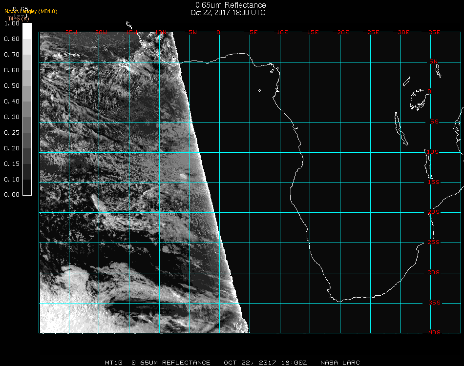This screenshot has height=366, width=464.
Task: Click the 5W longitude label
Action: point(192,32)
